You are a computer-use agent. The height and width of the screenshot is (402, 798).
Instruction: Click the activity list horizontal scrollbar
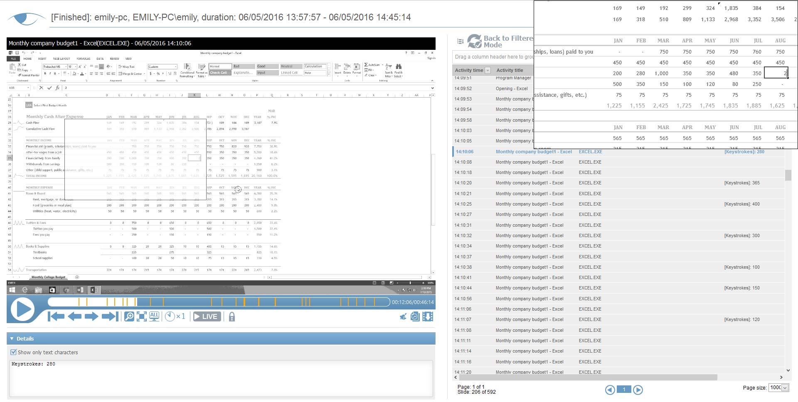click(x=588, y=377)
